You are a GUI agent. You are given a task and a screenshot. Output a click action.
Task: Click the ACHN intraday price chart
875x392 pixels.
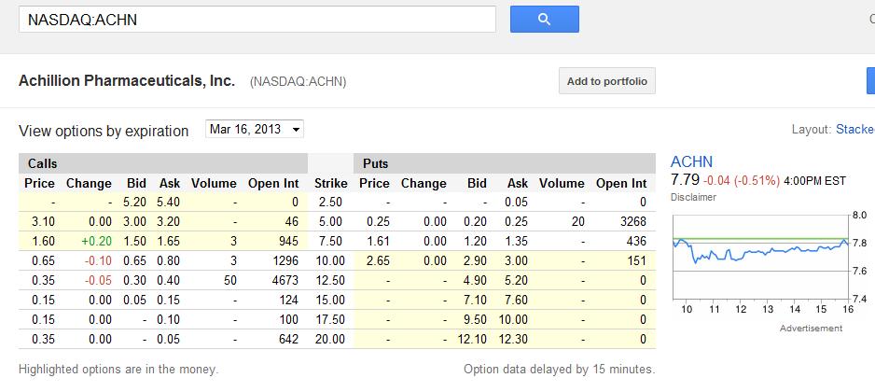click(x=760, y=257)
